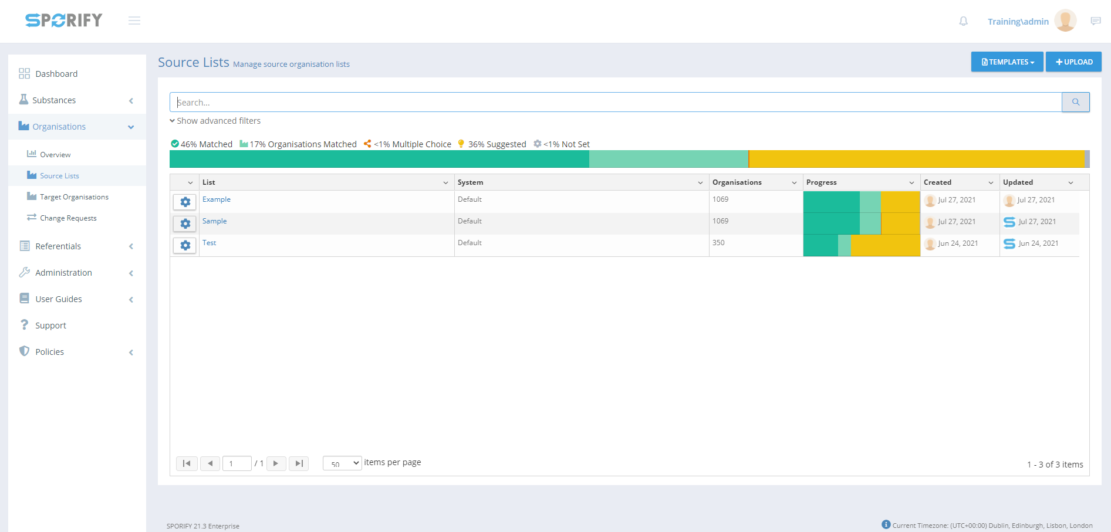Expand Show advanced filters
1111x532 pixels.
point(215,121)
